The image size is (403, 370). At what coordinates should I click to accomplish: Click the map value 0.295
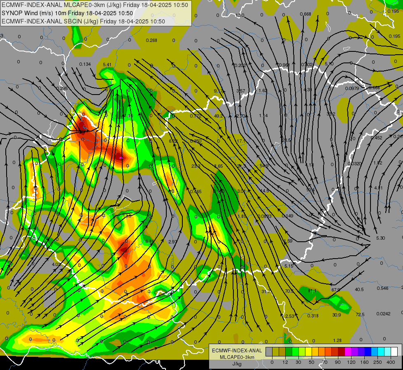click(62, 88)
